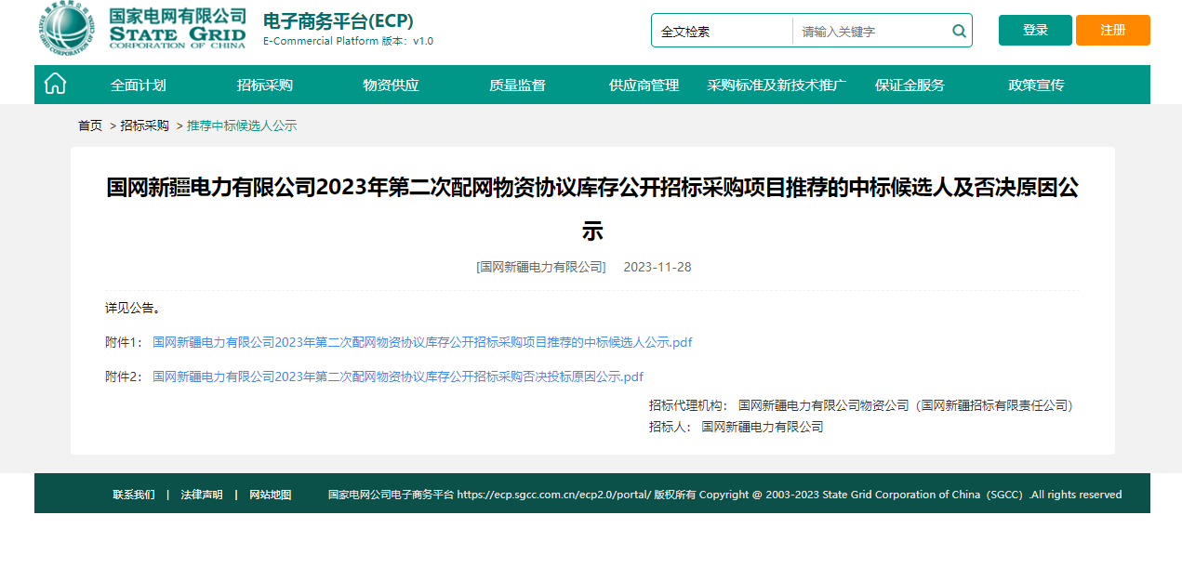This screenshot has width=1182, height=568.
Task: Click 首页 in the breadcrumb
Action: 90,125
